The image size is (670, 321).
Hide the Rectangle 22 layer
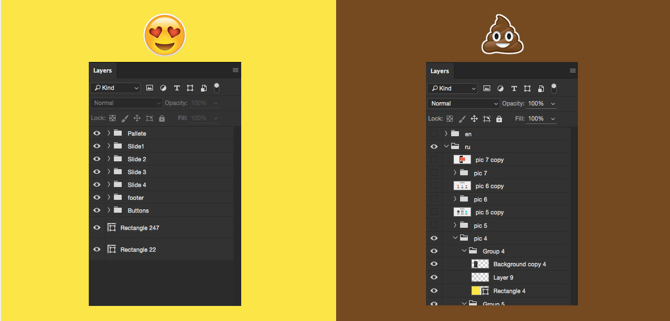(97, 250)
